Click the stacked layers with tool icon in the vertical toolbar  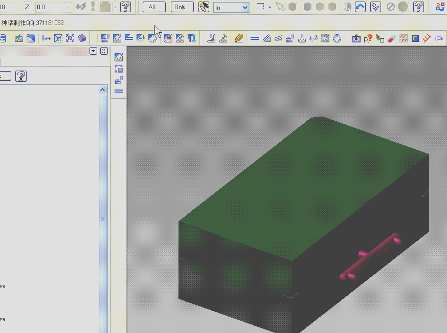coord(119,80)
